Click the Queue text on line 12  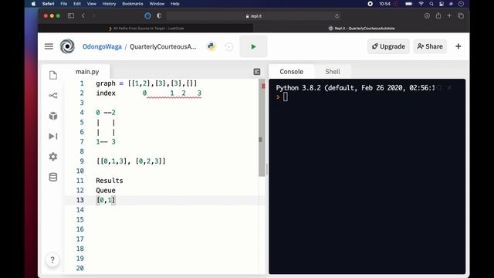coord(106,191)
